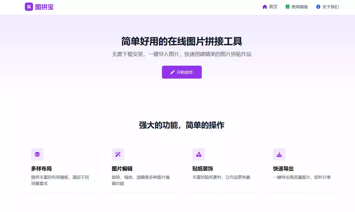The image size is (355, 212).
Task: Click the headline 简单好用的在线图片拼接工具
Action: (x=182, y=41)
